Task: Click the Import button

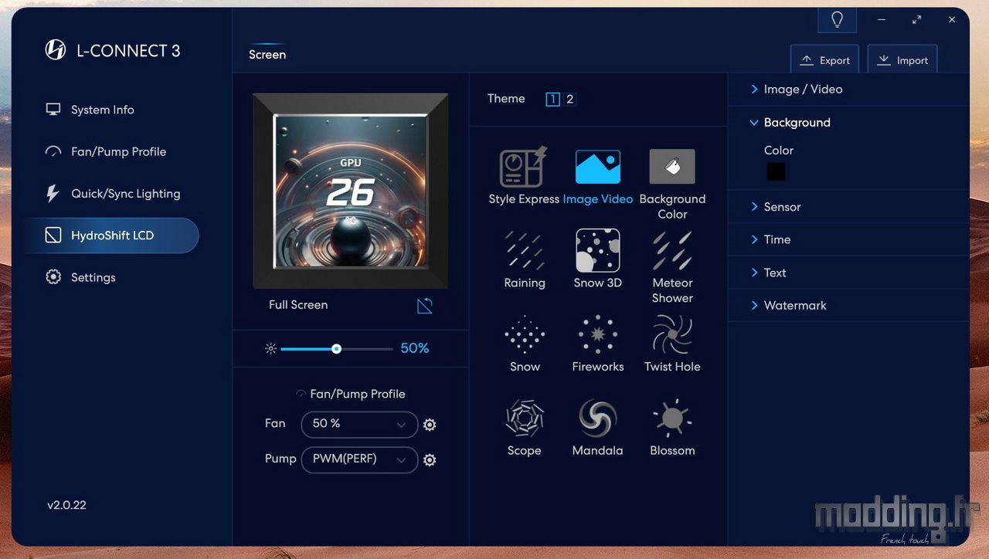Action: 902,60
